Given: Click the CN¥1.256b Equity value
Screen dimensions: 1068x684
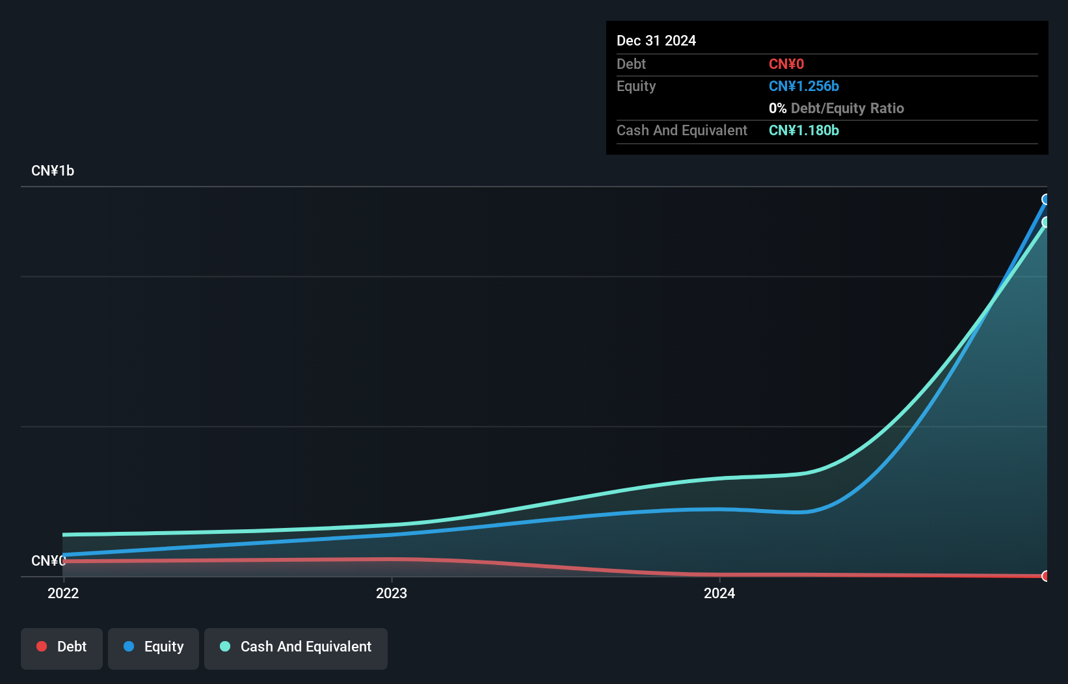Looking at the screenshot, I should tap(804, 86).
